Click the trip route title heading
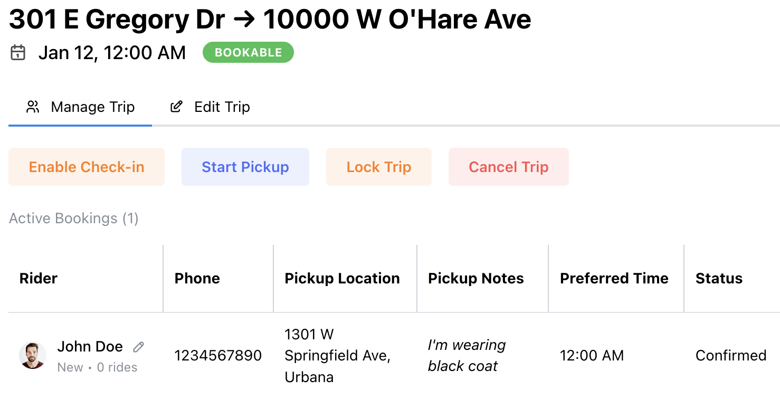 click(269, 19)
